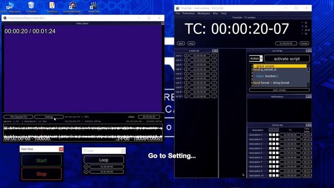The image size is (334, 188).
Task: Open the Preference menu
Action: click(x=188, y=14)
